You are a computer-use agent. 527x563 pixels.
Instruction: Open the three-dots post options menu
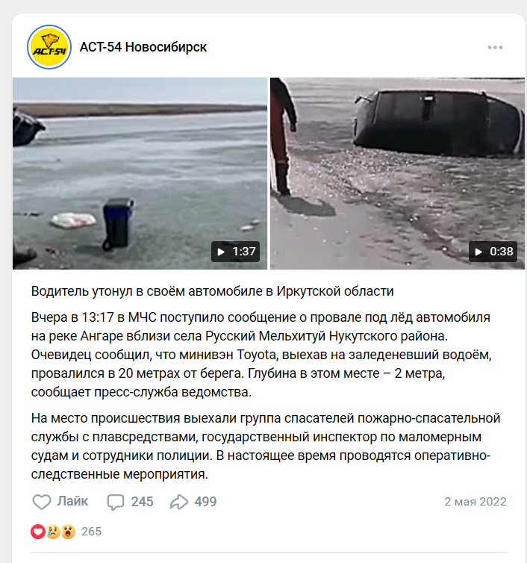coord(495,47)
